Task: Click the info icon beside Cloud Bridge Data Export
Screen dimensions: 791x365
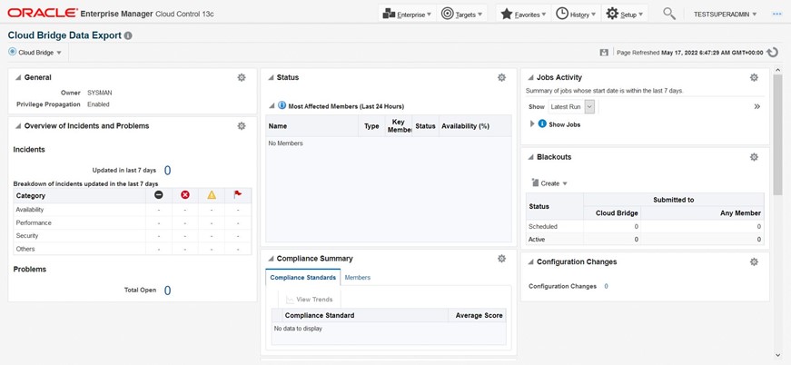Action: pyautogui.click(x=128, y=35)
